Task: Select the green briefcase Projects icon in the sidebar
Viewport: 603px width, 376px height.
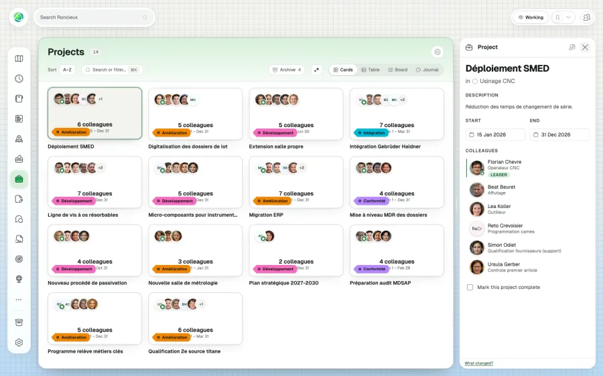Action: [x=19, y=179]
